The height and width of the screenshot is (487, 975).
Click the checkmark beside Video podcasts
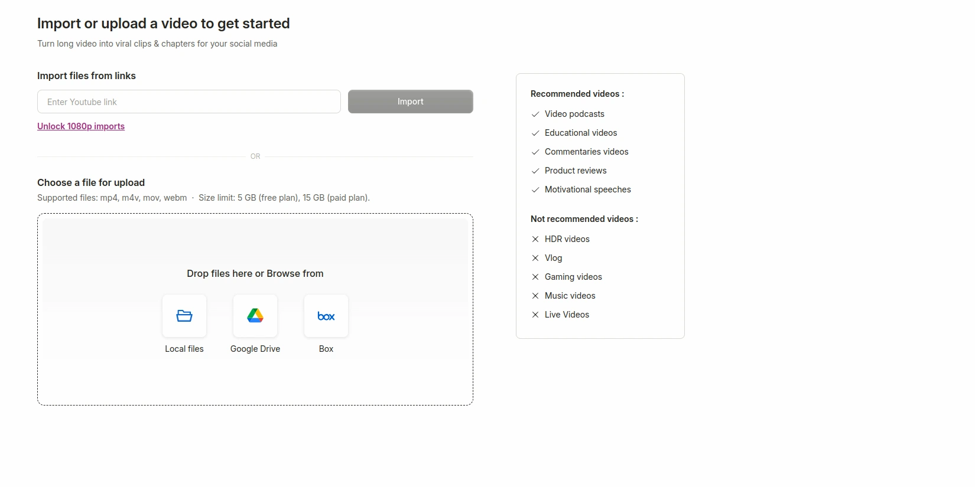click(535, 115)
